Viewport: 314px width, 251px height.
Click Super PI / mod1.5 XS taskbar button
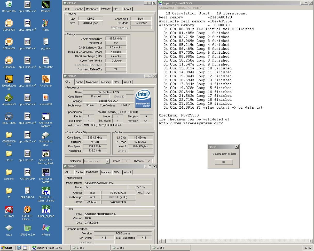click(51, 248)
